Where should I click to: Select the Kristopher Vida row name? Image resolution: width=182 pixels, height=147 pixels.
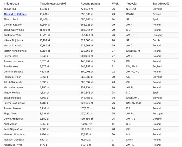(12, 35)
